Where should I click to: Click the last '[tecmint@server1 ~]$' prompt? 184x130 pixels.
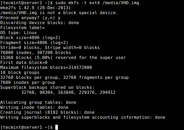26,127
